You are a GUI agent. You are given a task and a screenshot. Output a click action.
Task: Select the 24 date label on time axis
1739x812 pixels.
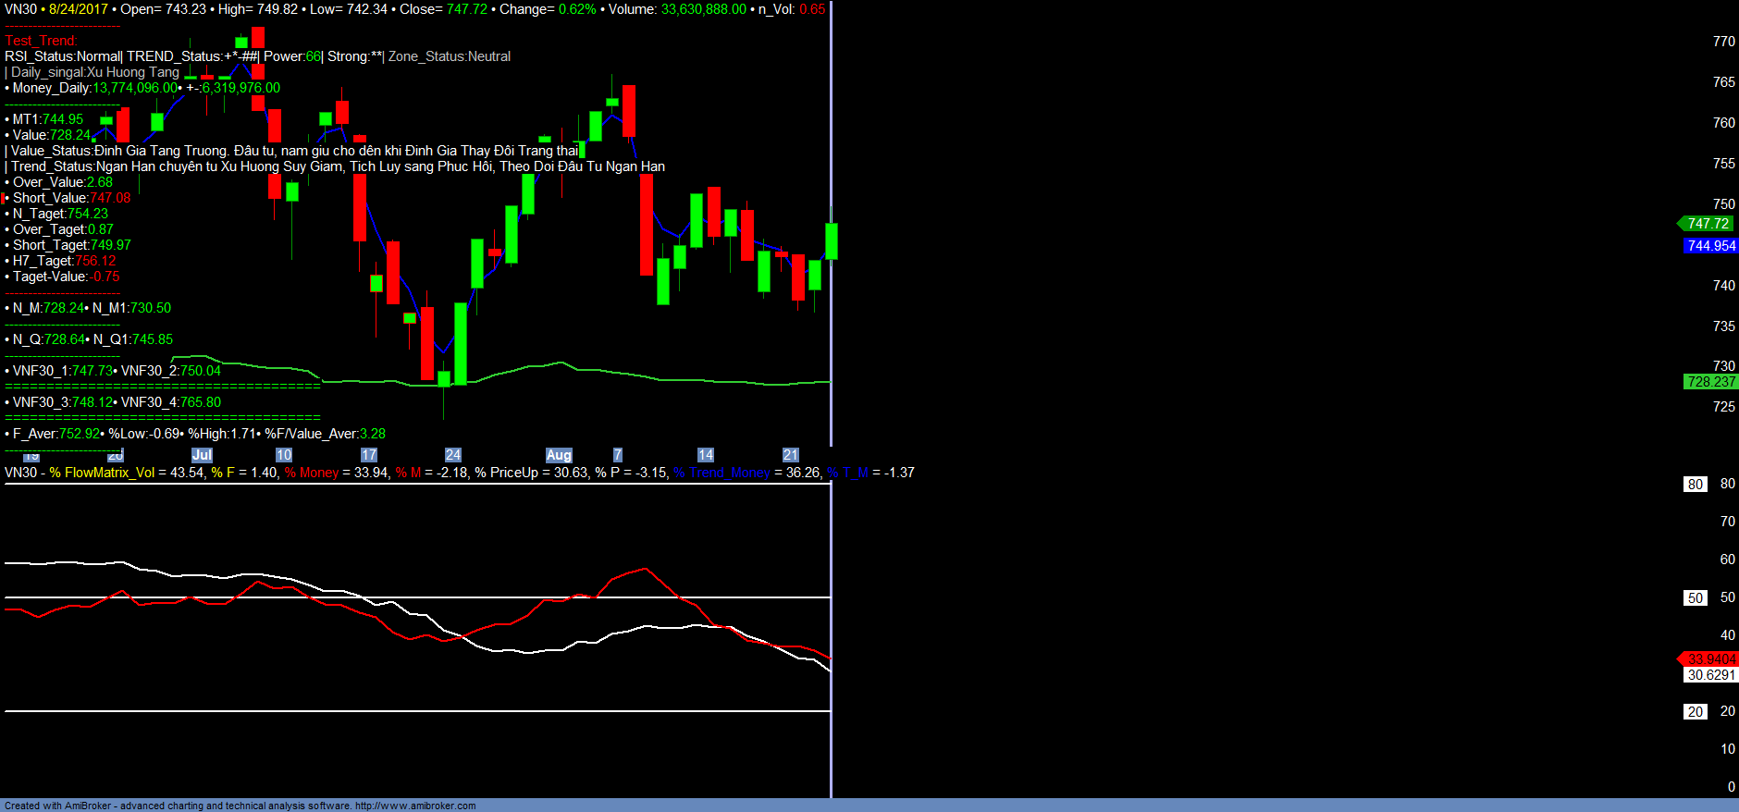coord(453,455)
